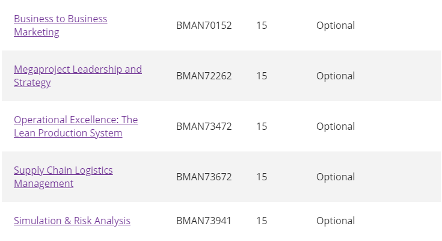Image resolution: width=442 pixels, height=241 pixels.
Task: Click the credit value 15 for BMAN73672
Action: coord(262,177)
